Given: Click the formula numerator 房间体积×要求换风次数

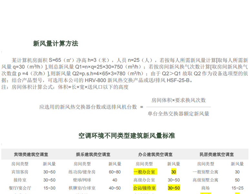Looking at the screenshot, I should (178, 100).
